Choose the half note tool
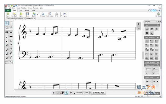 point(7,36)
